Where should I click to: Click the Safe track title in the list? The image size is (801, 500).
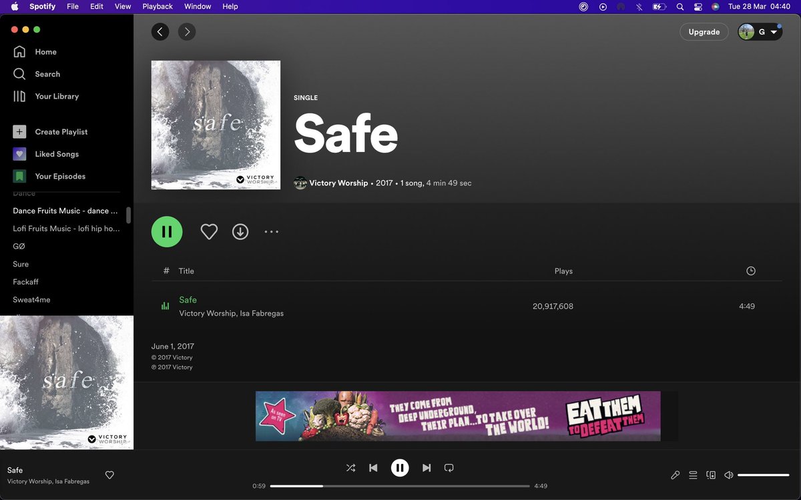point(188,300)
